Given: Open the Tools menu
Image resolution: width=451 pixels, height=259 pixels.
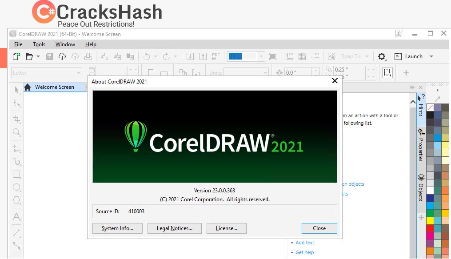Looking at the screenshot, I should point(39,44).
